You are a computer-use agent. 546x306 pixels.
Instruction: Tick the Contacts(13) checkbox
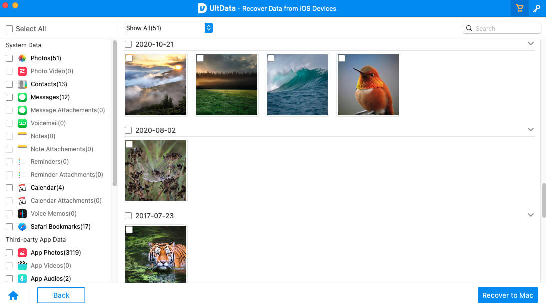click(9, 84)
